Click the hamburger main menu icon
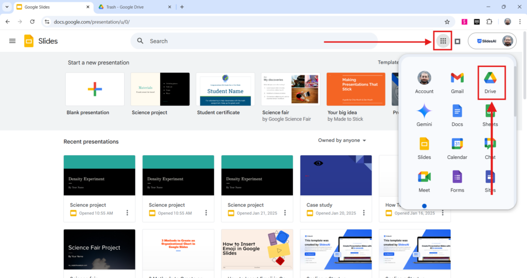The height and width of the screenshot is (278, 527). pyautogui.click(x=12, y=41)
